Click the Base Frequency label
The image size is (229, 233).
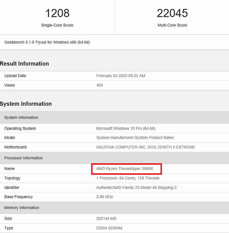click(18, 197)
